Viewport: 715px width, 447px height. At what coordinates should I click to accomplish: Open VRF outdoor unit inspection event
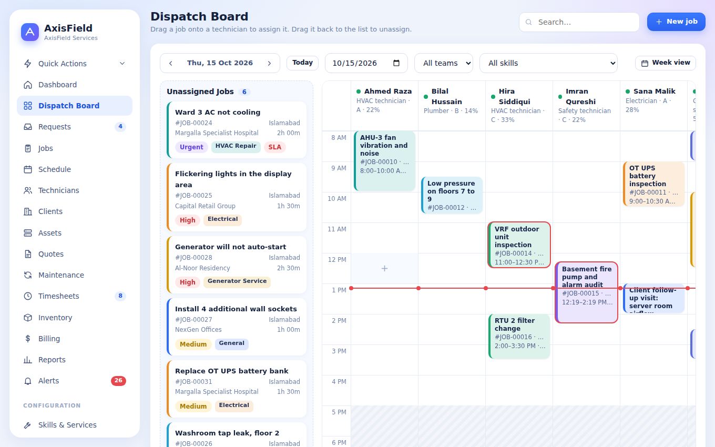pyautogui.click(x=519, y=245)
